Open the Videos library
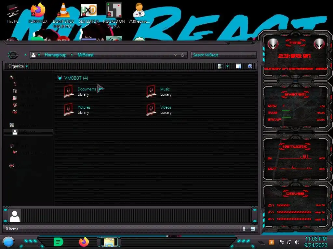The width and height of the screenshot is (333, 249). tap(159, 110)
